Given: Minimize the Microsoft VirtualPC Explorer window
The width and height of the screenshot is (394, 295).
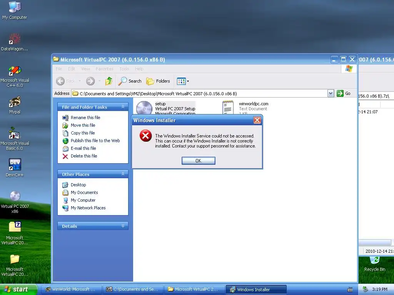Looking at the screenshot, I should point(334,60).
